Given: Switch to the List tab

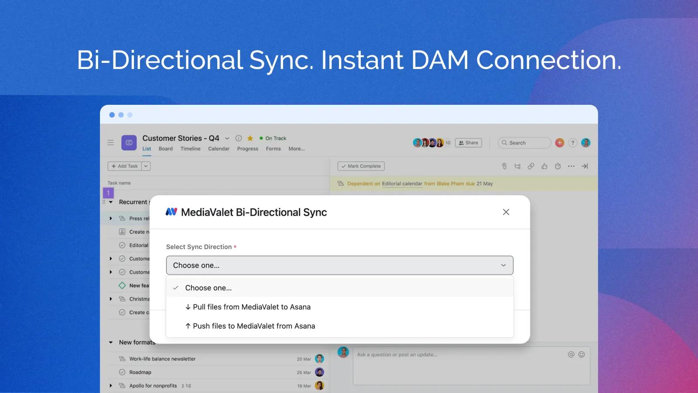Looking at the screenshot, I should pyautogui.click(x=147, y=148).
